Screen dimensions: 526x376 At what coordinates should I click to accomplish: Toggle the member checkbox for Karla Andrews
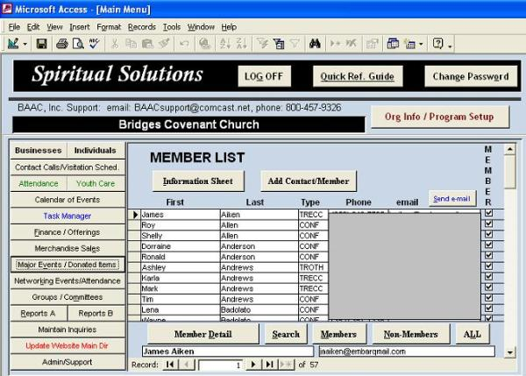(489, 277)
